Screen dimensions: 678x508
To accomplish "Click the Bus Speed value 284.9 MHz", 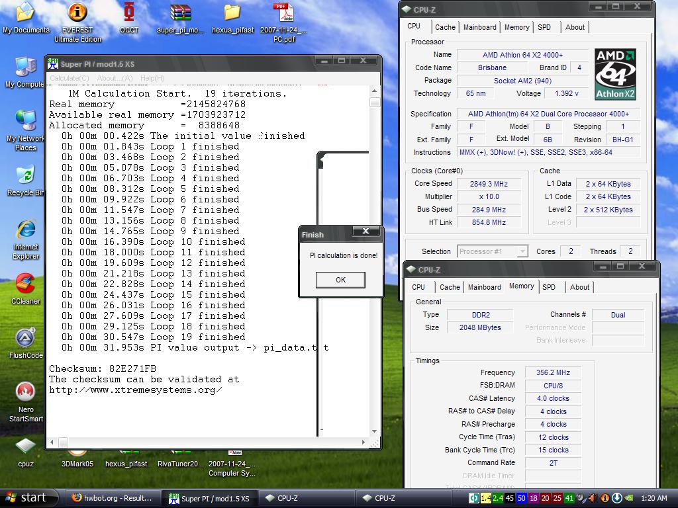I will (x=489, y=210).
